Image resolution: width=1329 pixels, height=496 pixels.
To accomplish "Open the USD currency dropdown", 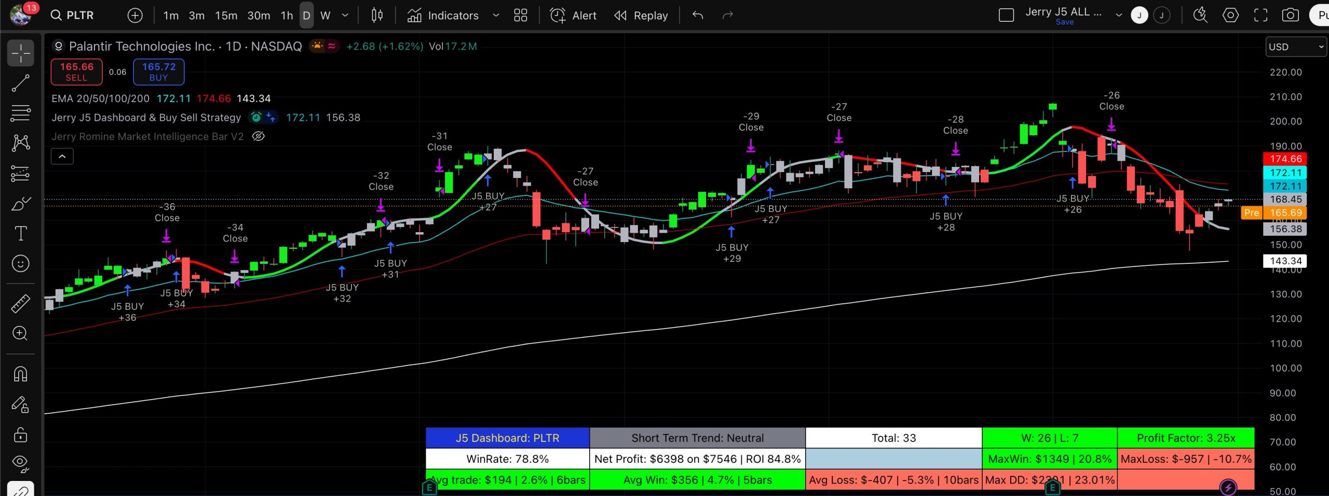I will coord(1296,47).
